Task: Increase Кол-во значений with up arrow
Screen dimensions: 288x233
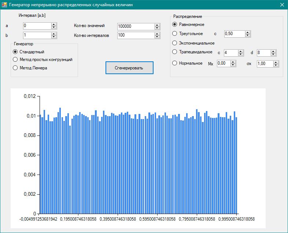Action: (x=157, y=25)
